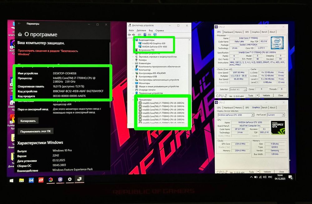Screen dimensions: 312x204
Task: Go back with Settings window back arrow
Action: coord(19,24)
